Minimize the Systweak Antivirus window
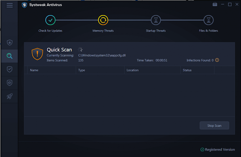The width and height of the screenshot is (241, 157). 223,5
